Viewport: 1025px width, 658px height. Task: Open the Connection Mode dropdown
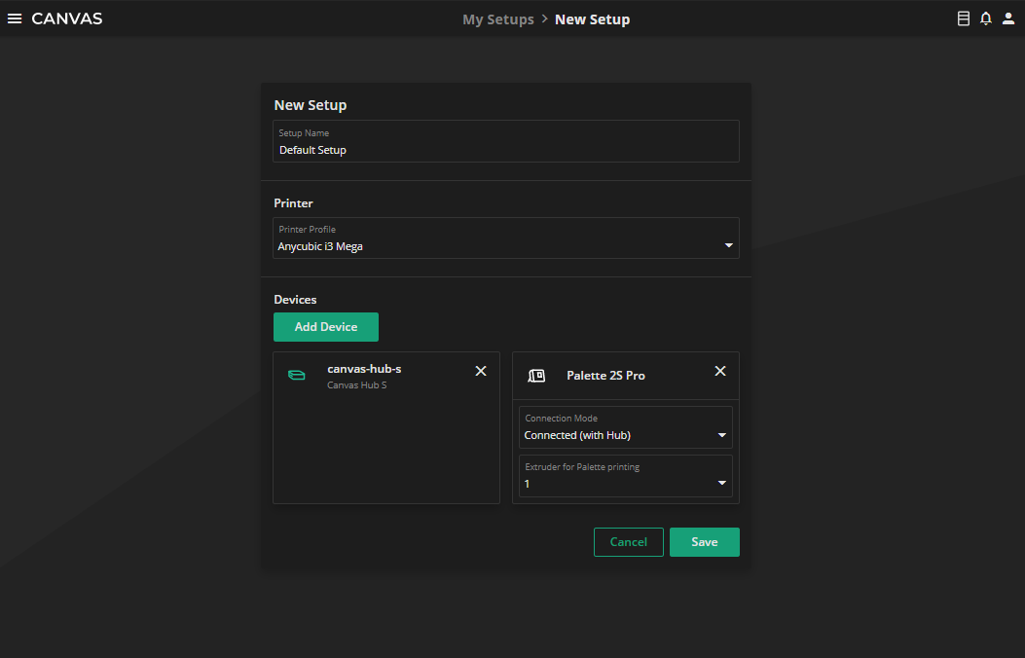(626, 427)
